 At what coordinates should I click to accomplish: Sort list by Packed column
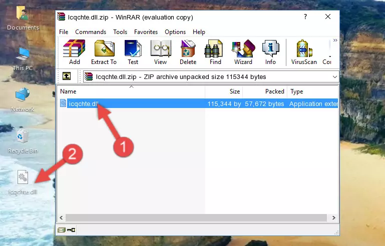(x=265, y=91)
